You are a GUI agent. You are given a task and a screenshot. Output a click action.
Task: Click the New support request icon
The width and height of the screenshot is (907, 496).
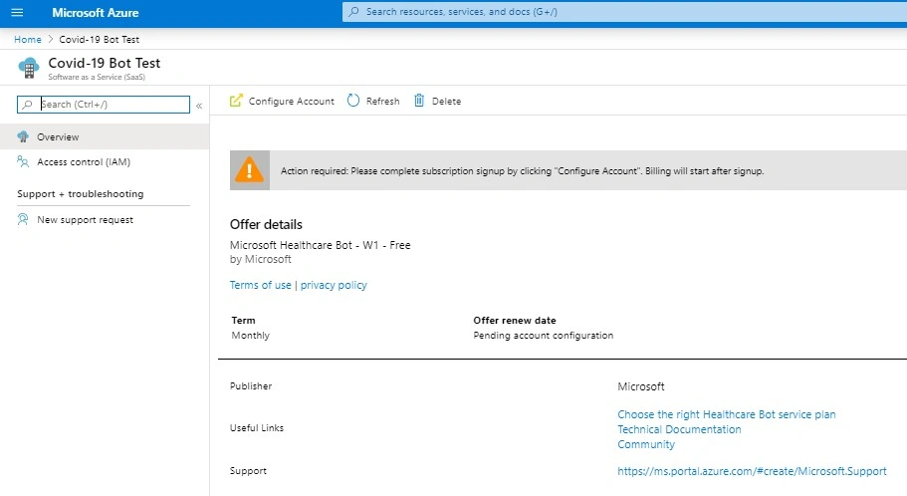click(x=23, y=219)
